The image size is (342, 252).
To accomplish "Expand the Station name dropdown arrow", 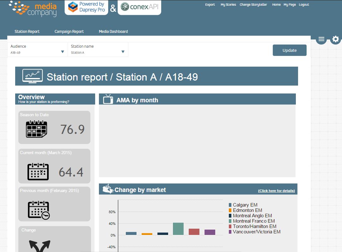I will pos(123,52).
